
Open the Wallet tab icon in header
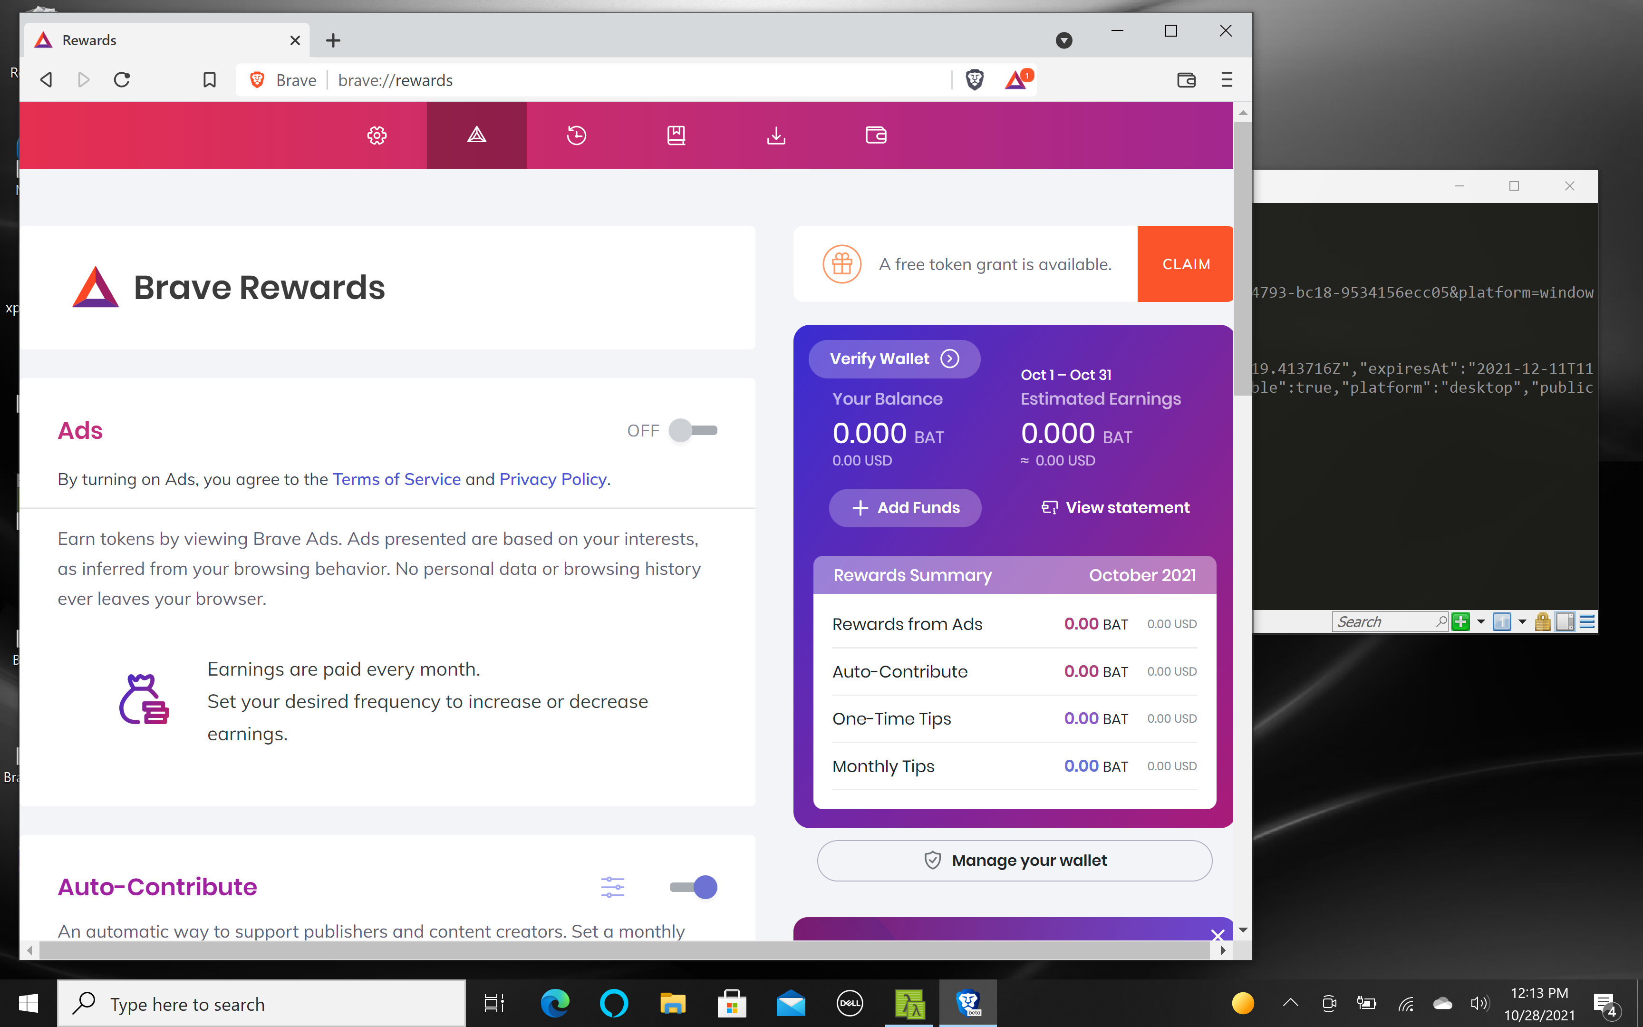tap(876, 135)
